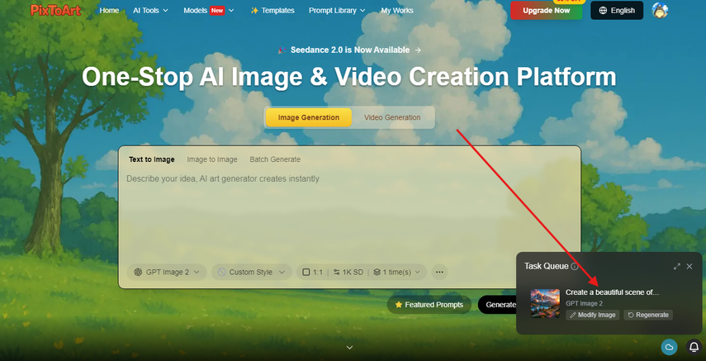Open the task queue image thumbnail
Screen dimensions: 706x361
click(545, 303)
